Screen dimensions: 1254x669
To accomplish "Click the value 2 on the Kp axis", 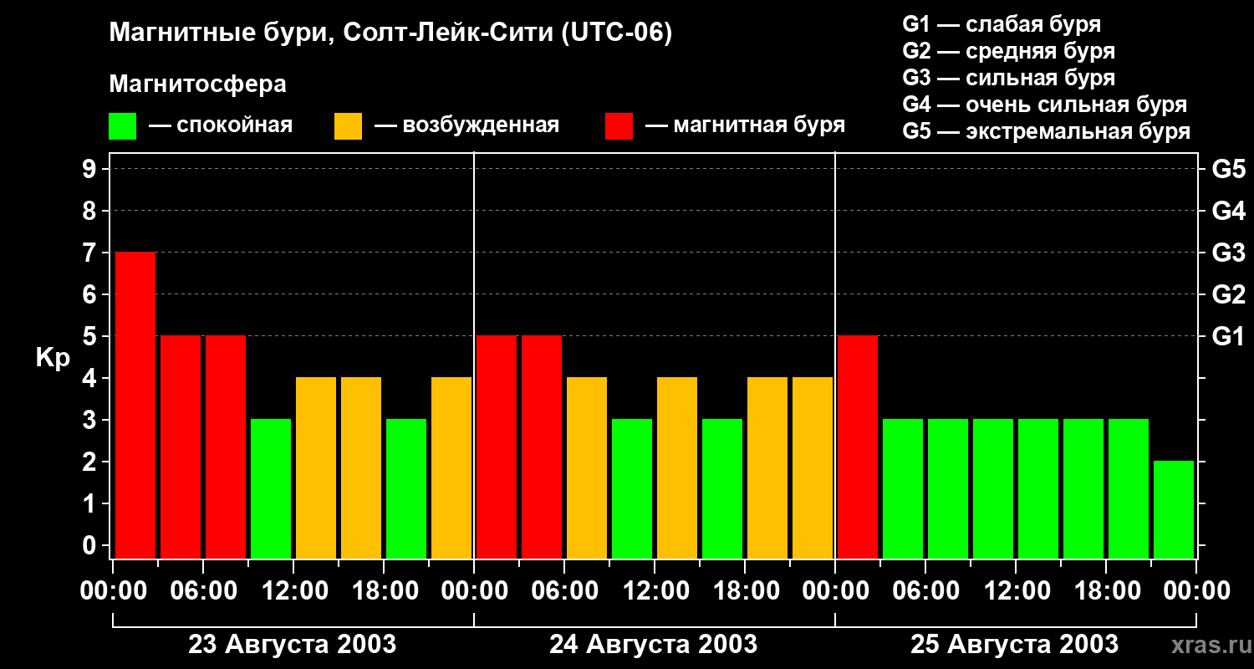I will 91,462.
